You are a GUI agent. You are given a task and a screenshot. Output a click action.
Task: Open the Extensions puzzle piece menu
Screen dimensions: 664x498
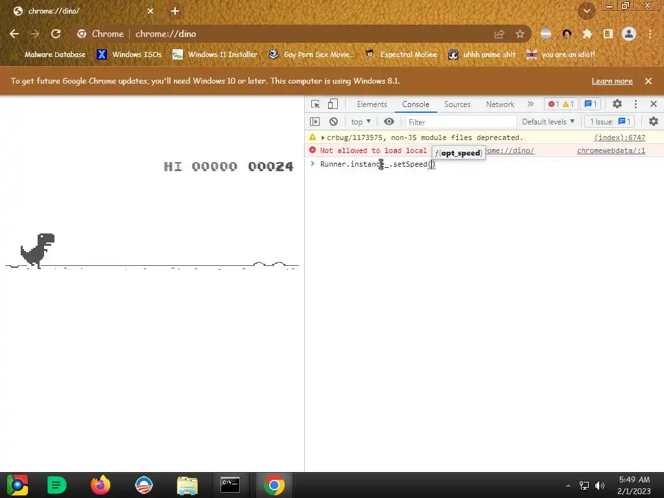click(x=587, y=34)
